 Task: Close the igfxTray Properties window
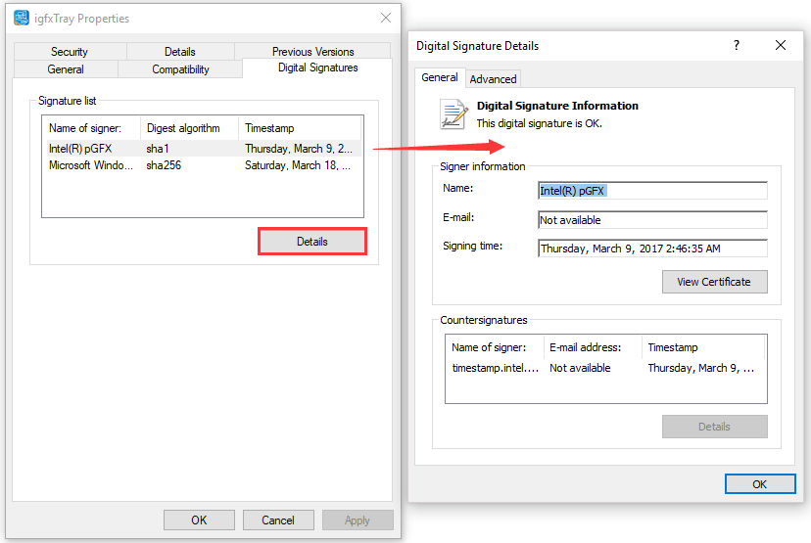coord(386,18)
